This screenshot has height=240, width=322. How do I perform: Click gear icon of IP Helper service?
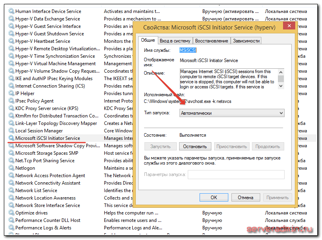pyautogui.click(x=11, y=93)
